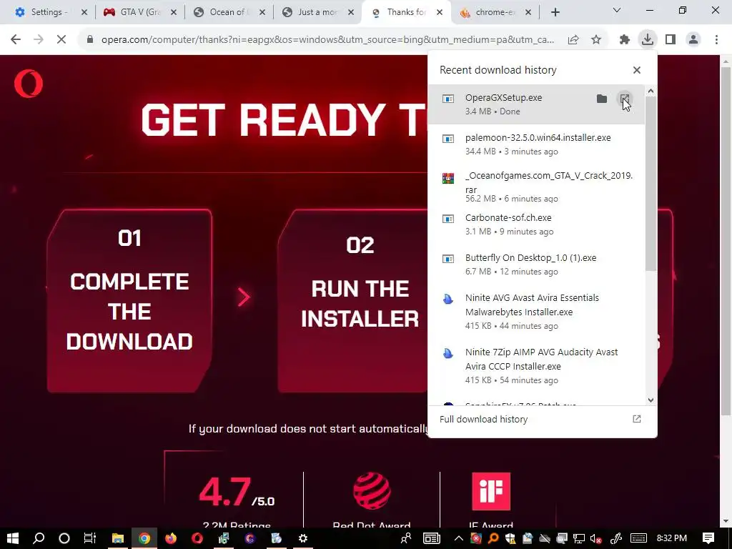Click the 01 Complete the Download card
The height and width of the screenshot is (549, 732).
(x=130, y=301)
